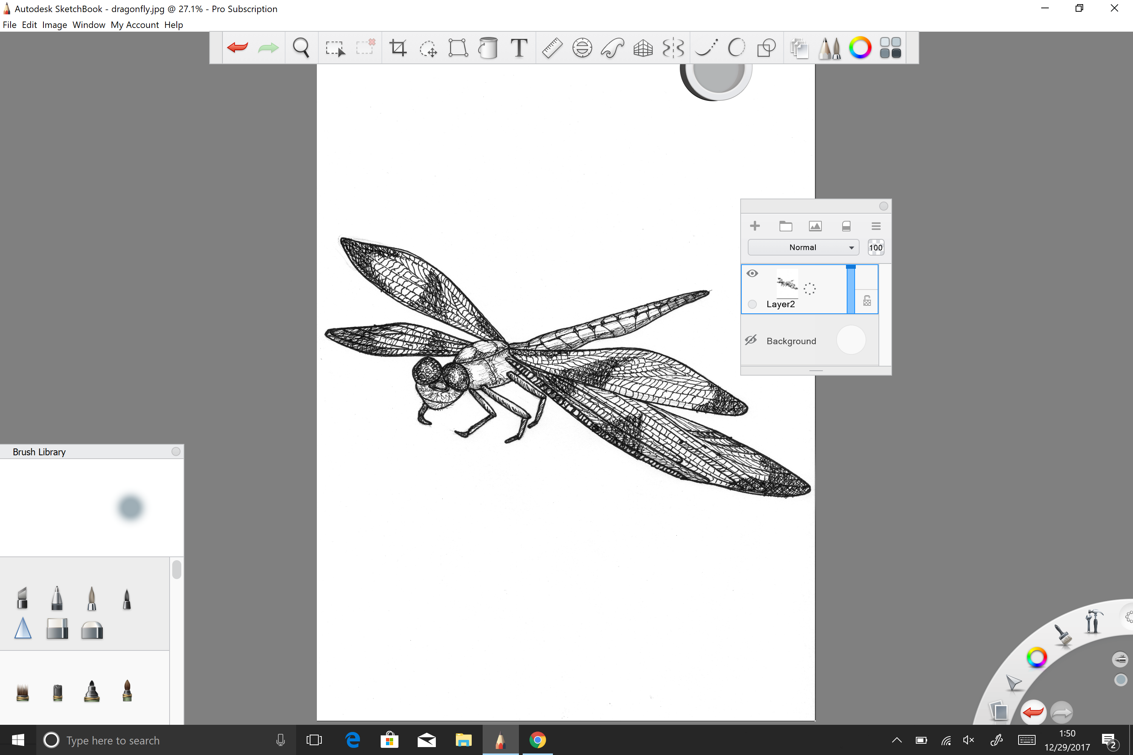Create a new layer group folder
The height and width of the screenshot is (755, 1133).
(x=786, y=226)
